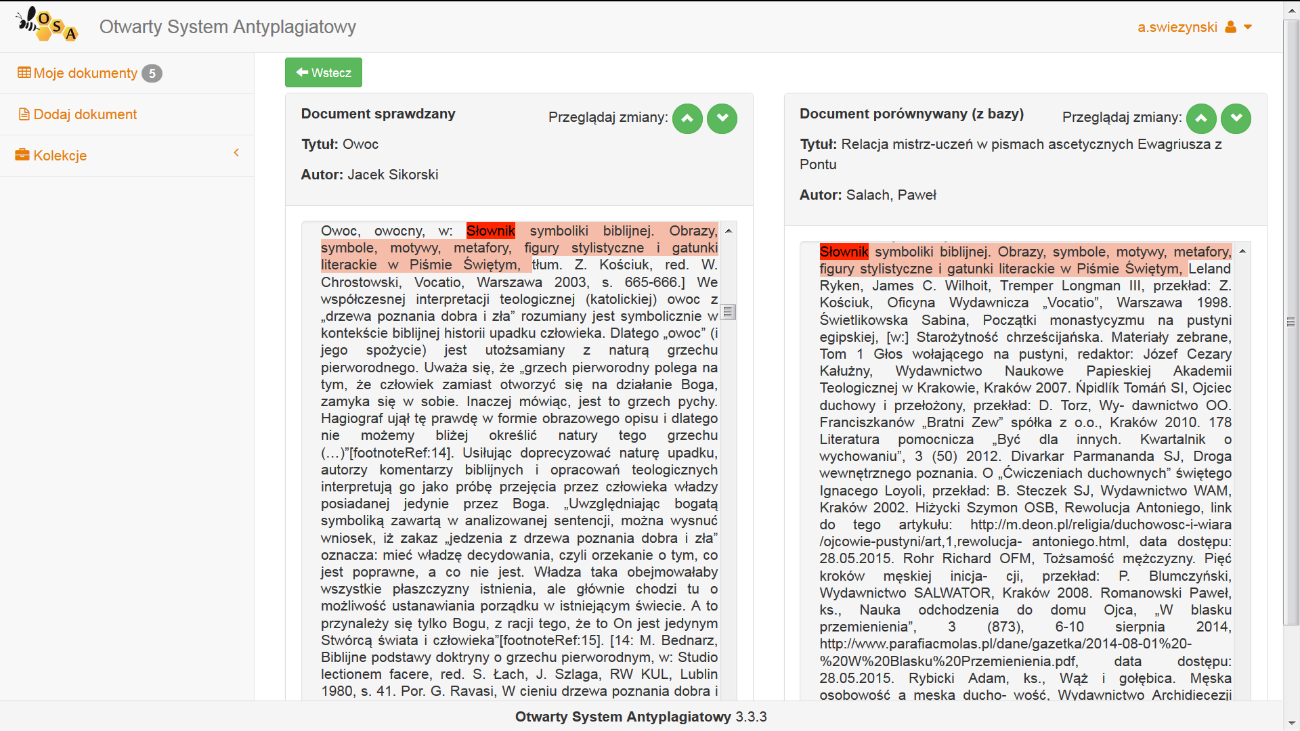Click the Document sprawdzany heading
Viewport: 1300px width, 731px height.
tap(378, 114)
